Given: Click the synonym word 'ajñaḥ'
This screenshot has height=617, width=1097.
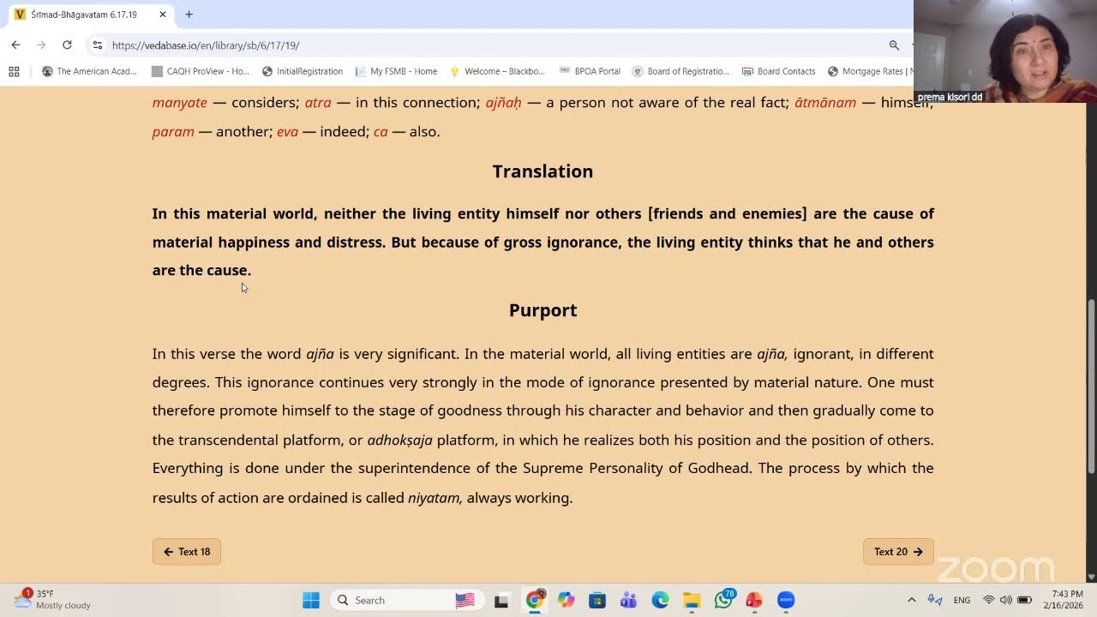Looking at the screenshot, I should coord(503,103).
